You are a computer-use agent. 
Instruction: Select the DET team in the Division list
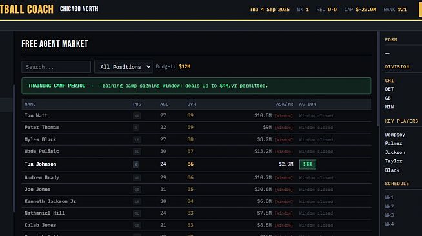(x=389, y=89)
